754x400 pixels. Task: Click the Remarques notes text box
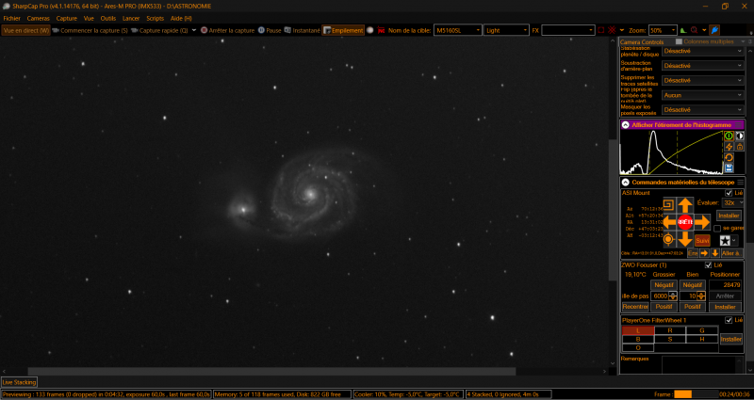pos(702,364)
